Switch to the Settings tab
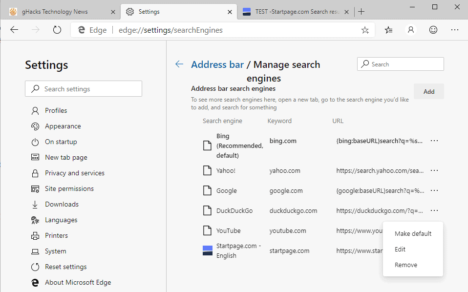Viewport: 468px width, 292px height. (178, 12)
